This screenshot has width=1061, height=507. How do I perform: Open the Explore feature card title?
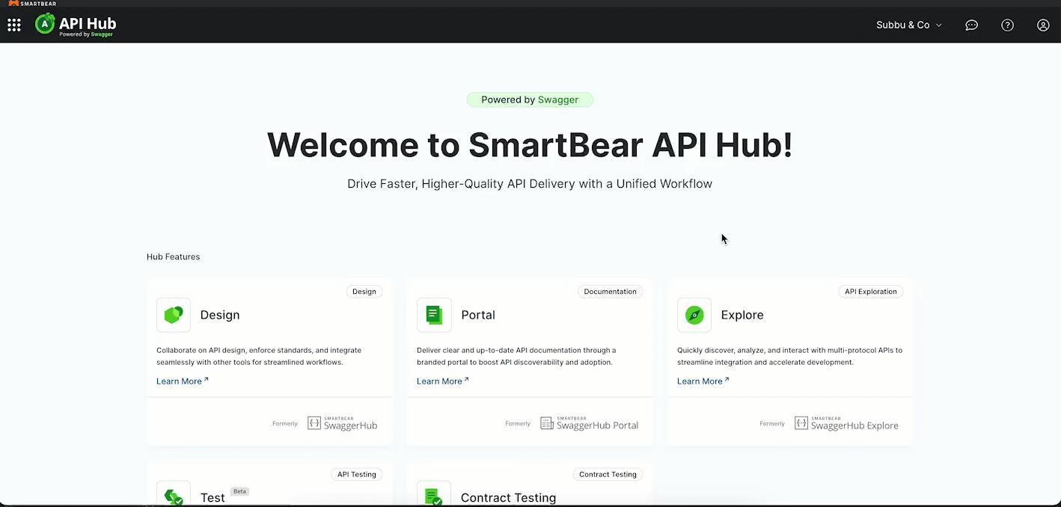click(x=742, y=315)
